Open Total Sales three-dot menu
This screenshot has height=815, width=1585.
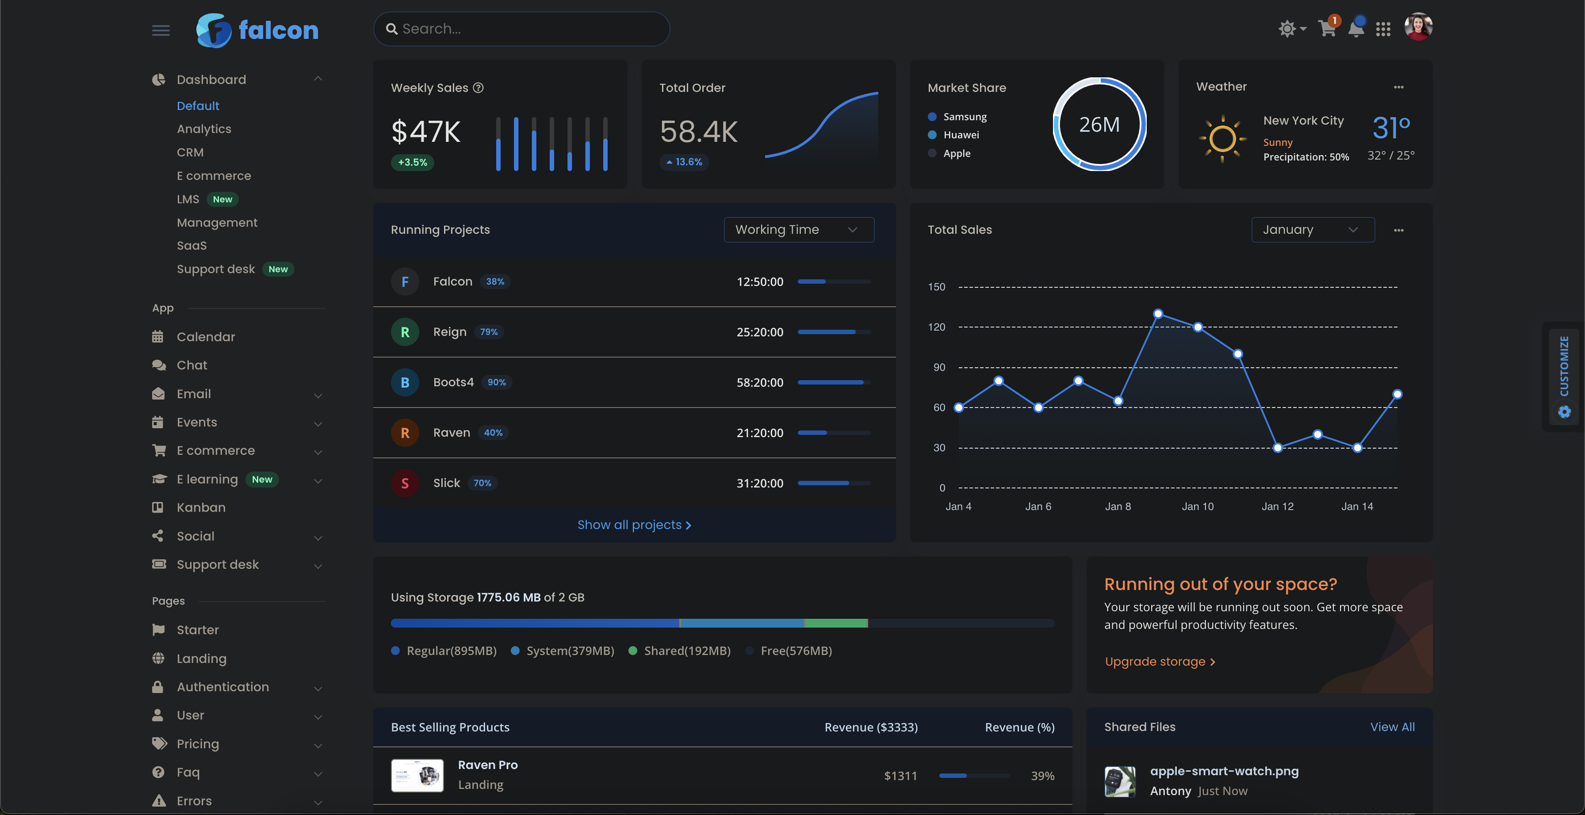click(1398, 230)
